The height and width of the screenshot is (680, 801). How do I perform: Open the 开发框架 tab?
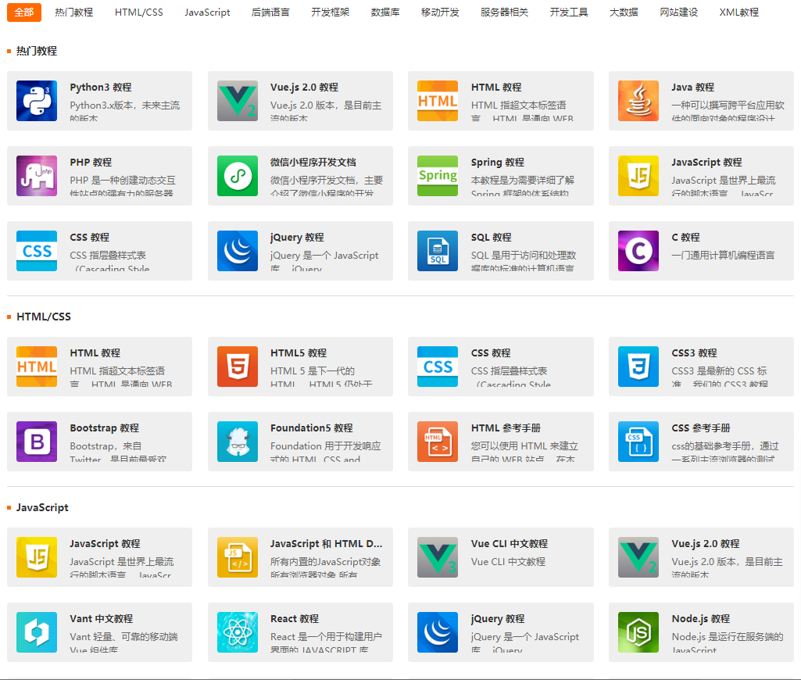331,13
